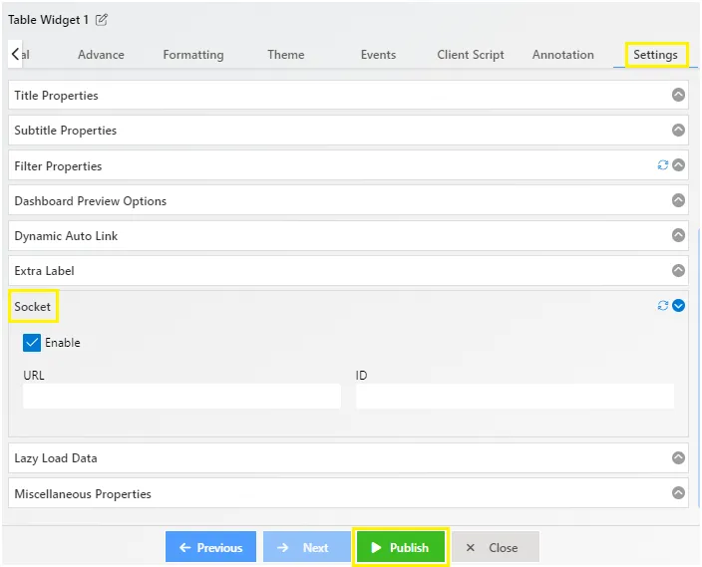Screen dimensions: 702x567
Task: Collapse the Socket section with the blue chevron
Action: point(679,306)
